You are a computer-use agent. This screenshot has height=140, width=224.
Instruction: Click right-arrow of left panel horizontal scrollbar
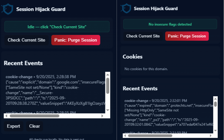[x=103, y=115]
